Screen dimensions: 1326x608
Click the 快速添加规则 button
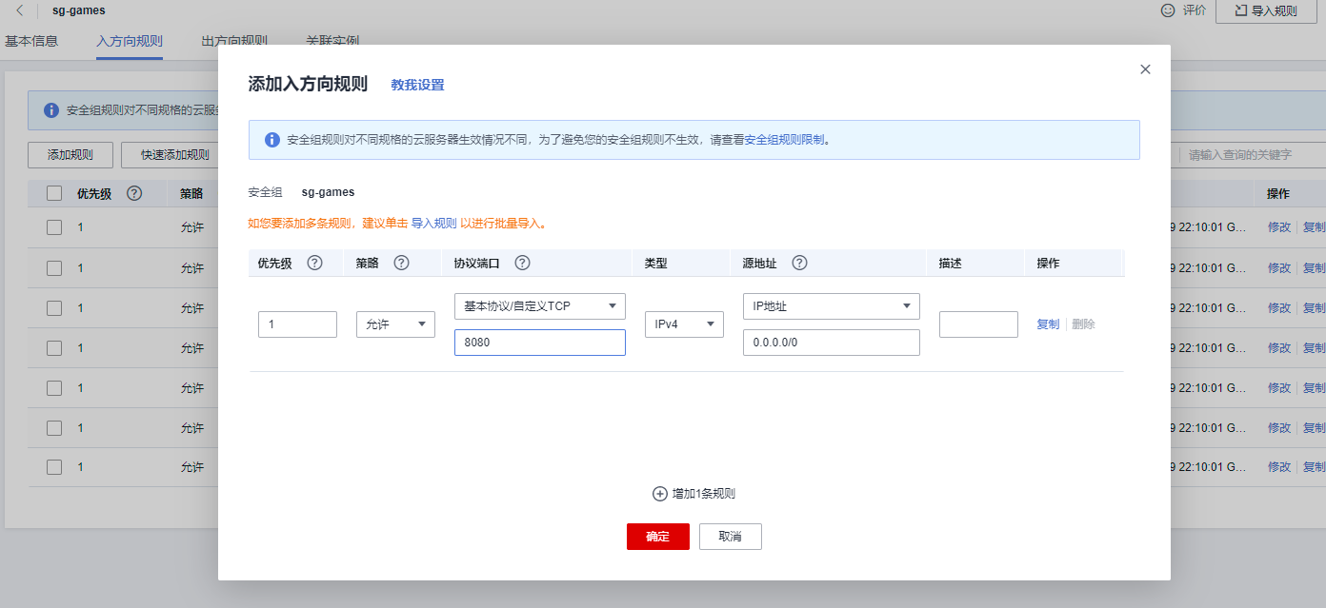click(x=174, y=155)
